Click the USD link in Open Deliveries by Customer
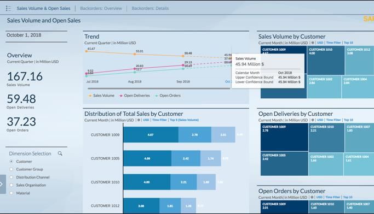374x214 pixels. click(320, 120)
